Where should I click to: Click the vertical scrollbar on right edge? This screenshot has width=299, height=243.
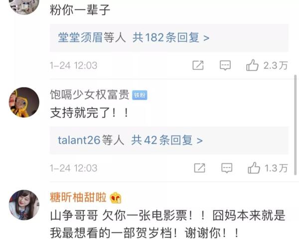(x=296, y=125)
